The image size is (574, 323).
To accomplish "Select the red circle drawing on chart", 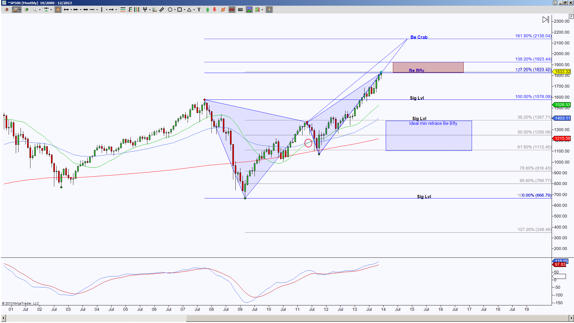I will pos(308,143).
